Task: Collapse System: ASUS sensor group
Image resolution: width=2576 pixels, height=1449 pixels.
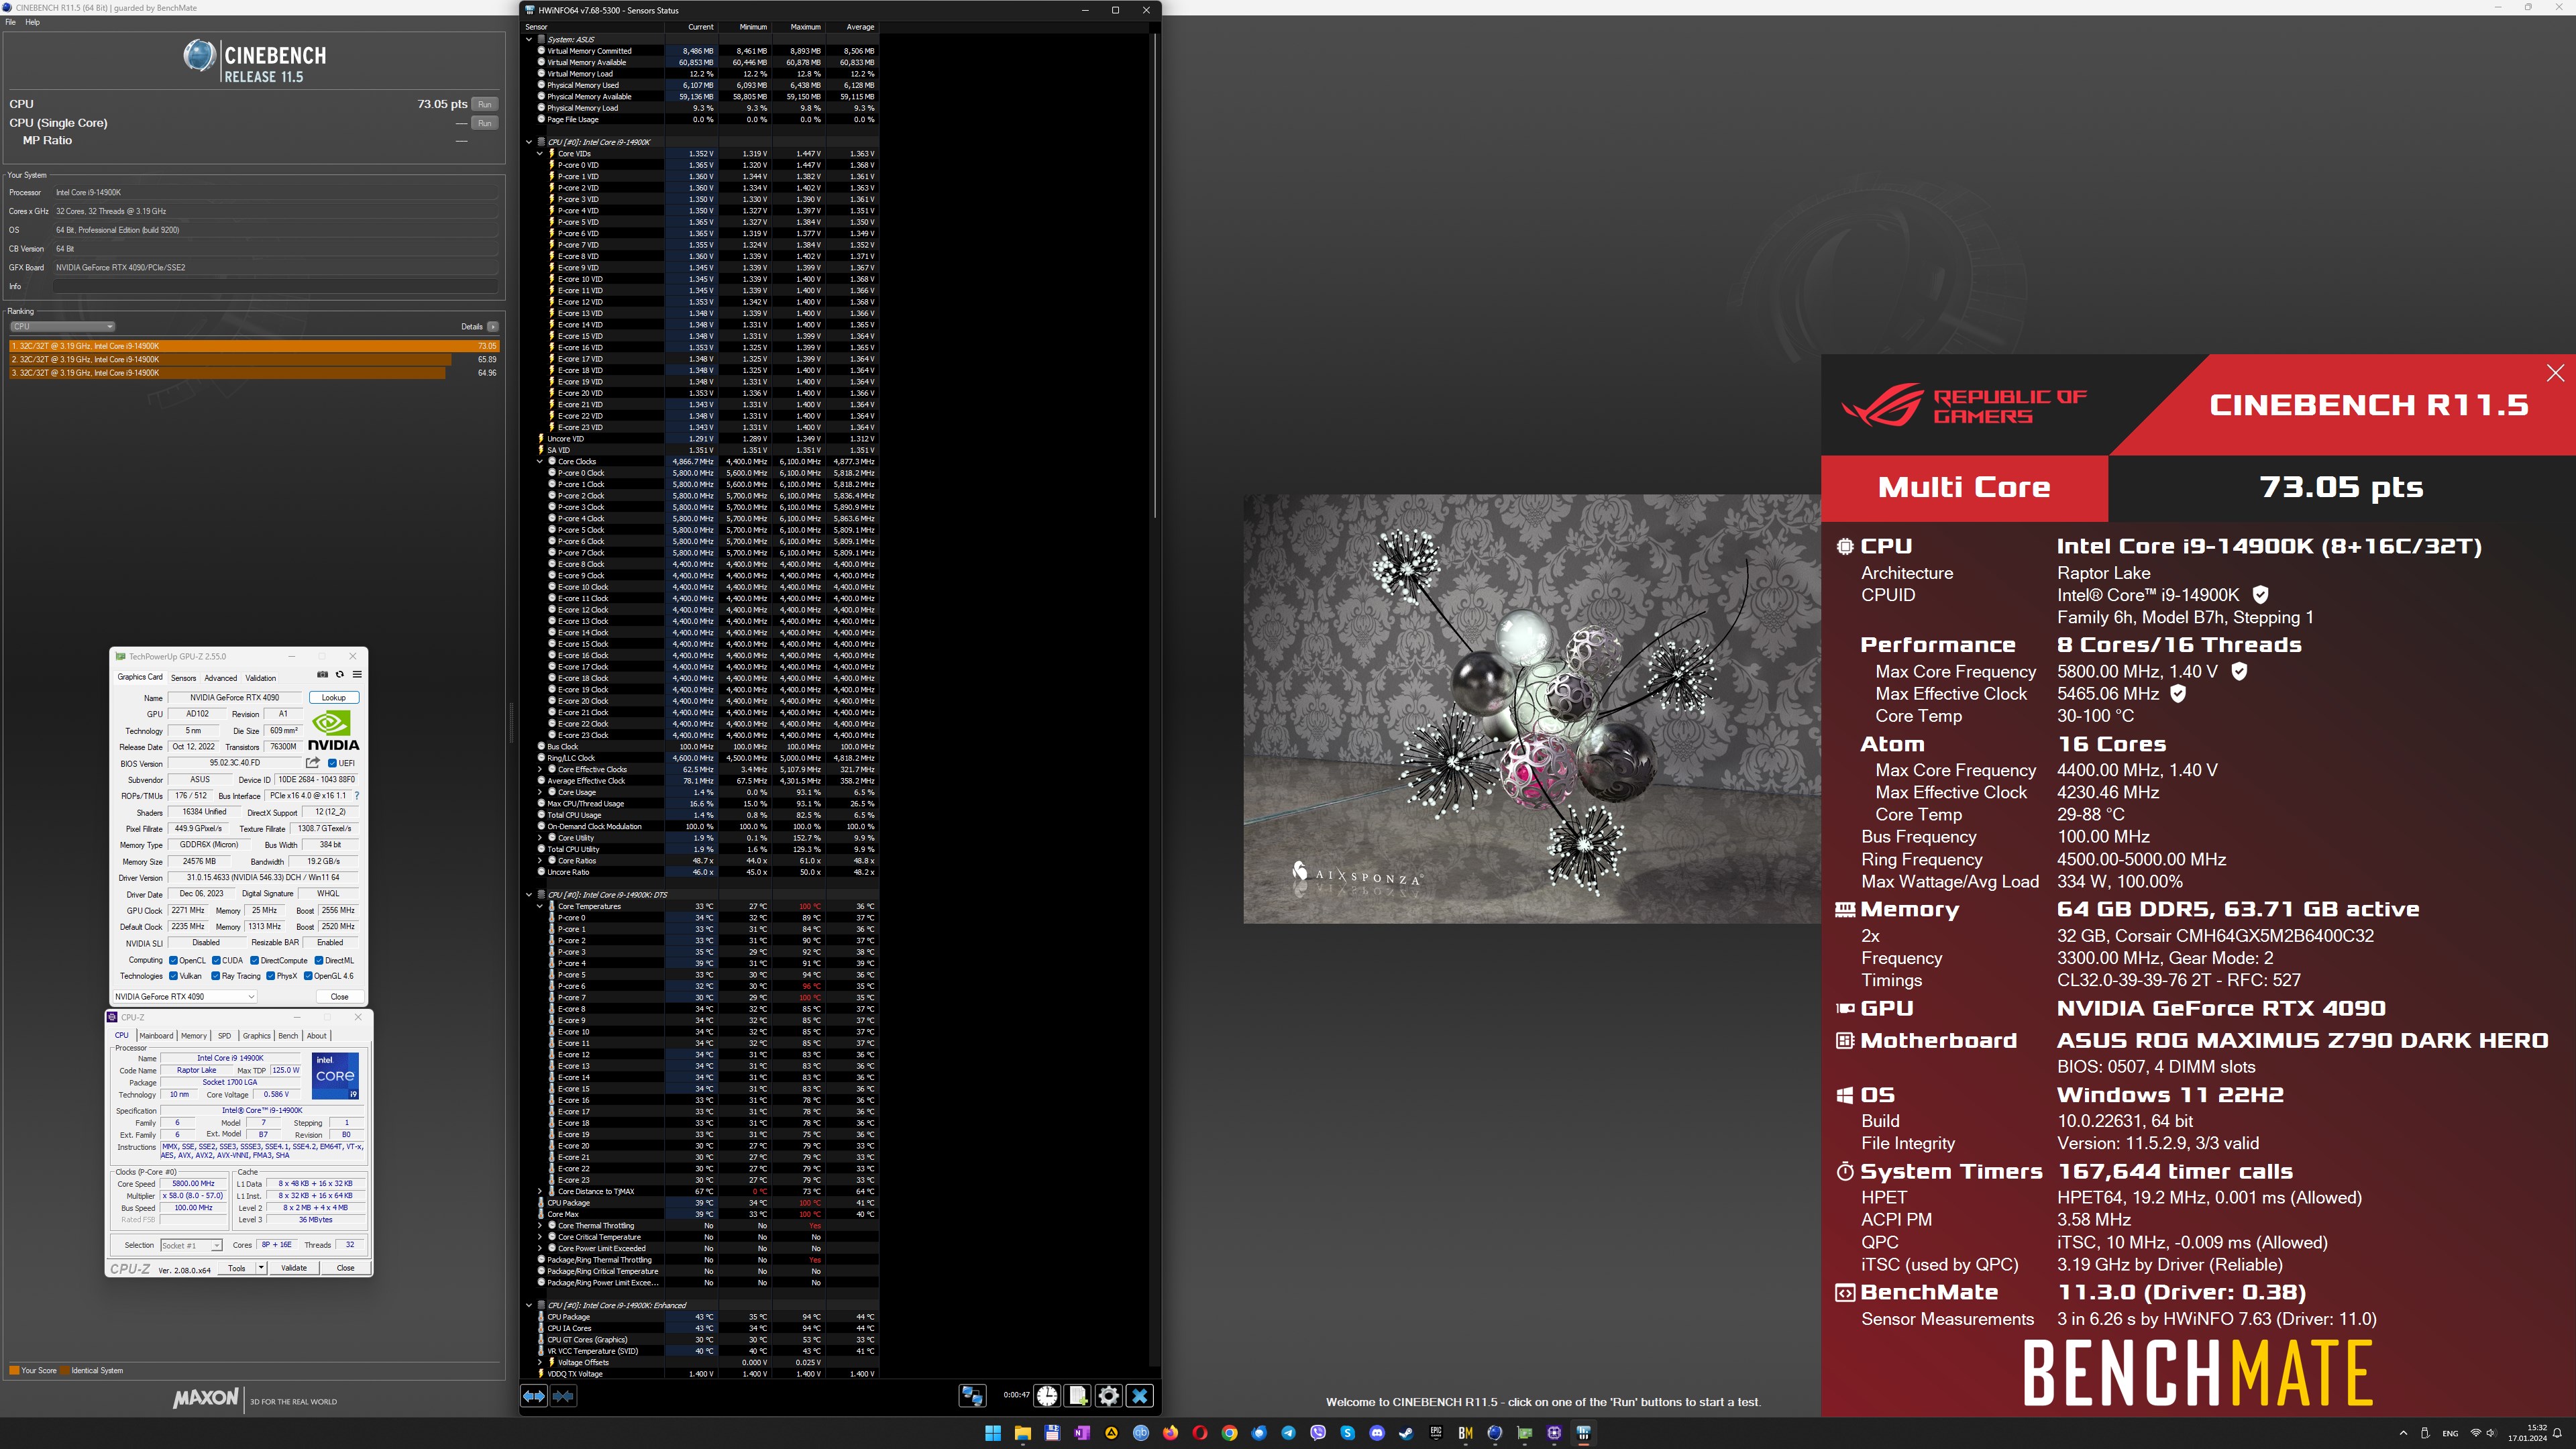Action: tap(529, 39)
